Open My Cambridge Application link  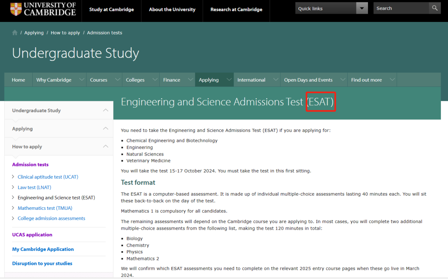point(43,249)
